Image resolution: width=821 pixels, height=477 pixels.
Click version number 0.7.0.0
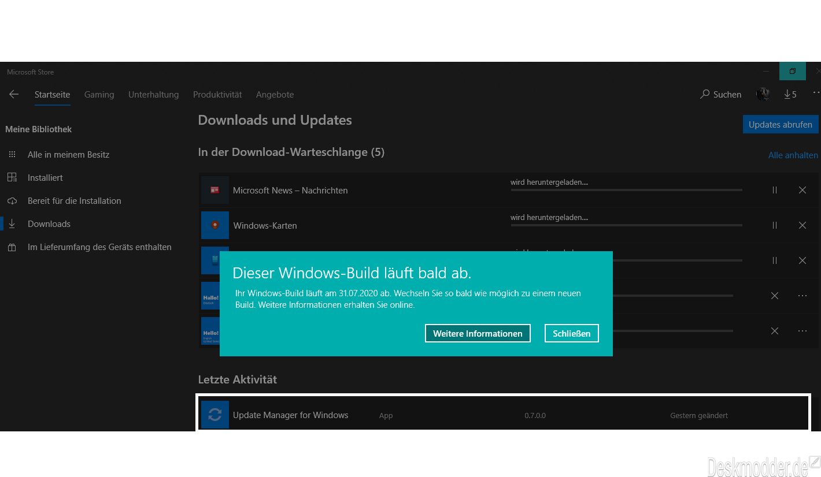(x=535, y=415)
